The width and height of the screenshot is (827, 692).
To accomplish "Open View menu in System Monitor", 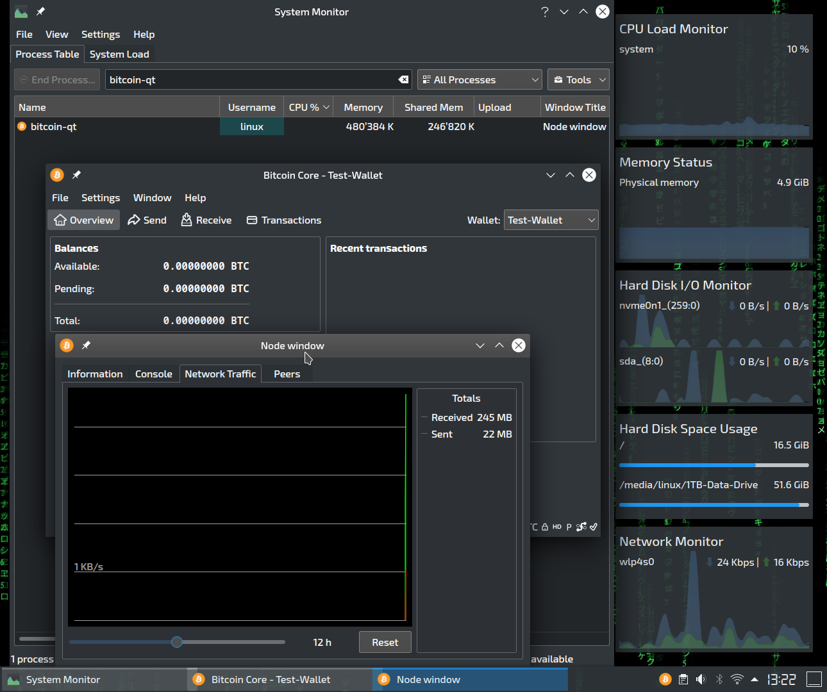I will (56, 34).
